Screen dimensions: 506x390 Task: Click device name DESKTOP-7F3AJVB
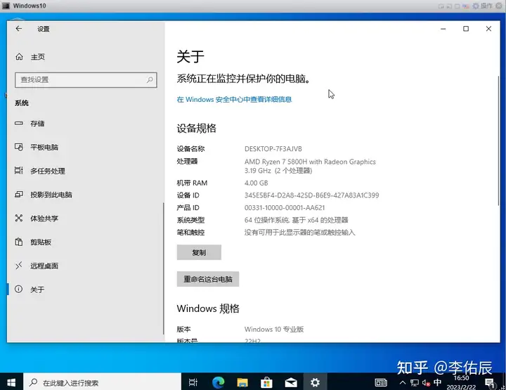point(273,149)
